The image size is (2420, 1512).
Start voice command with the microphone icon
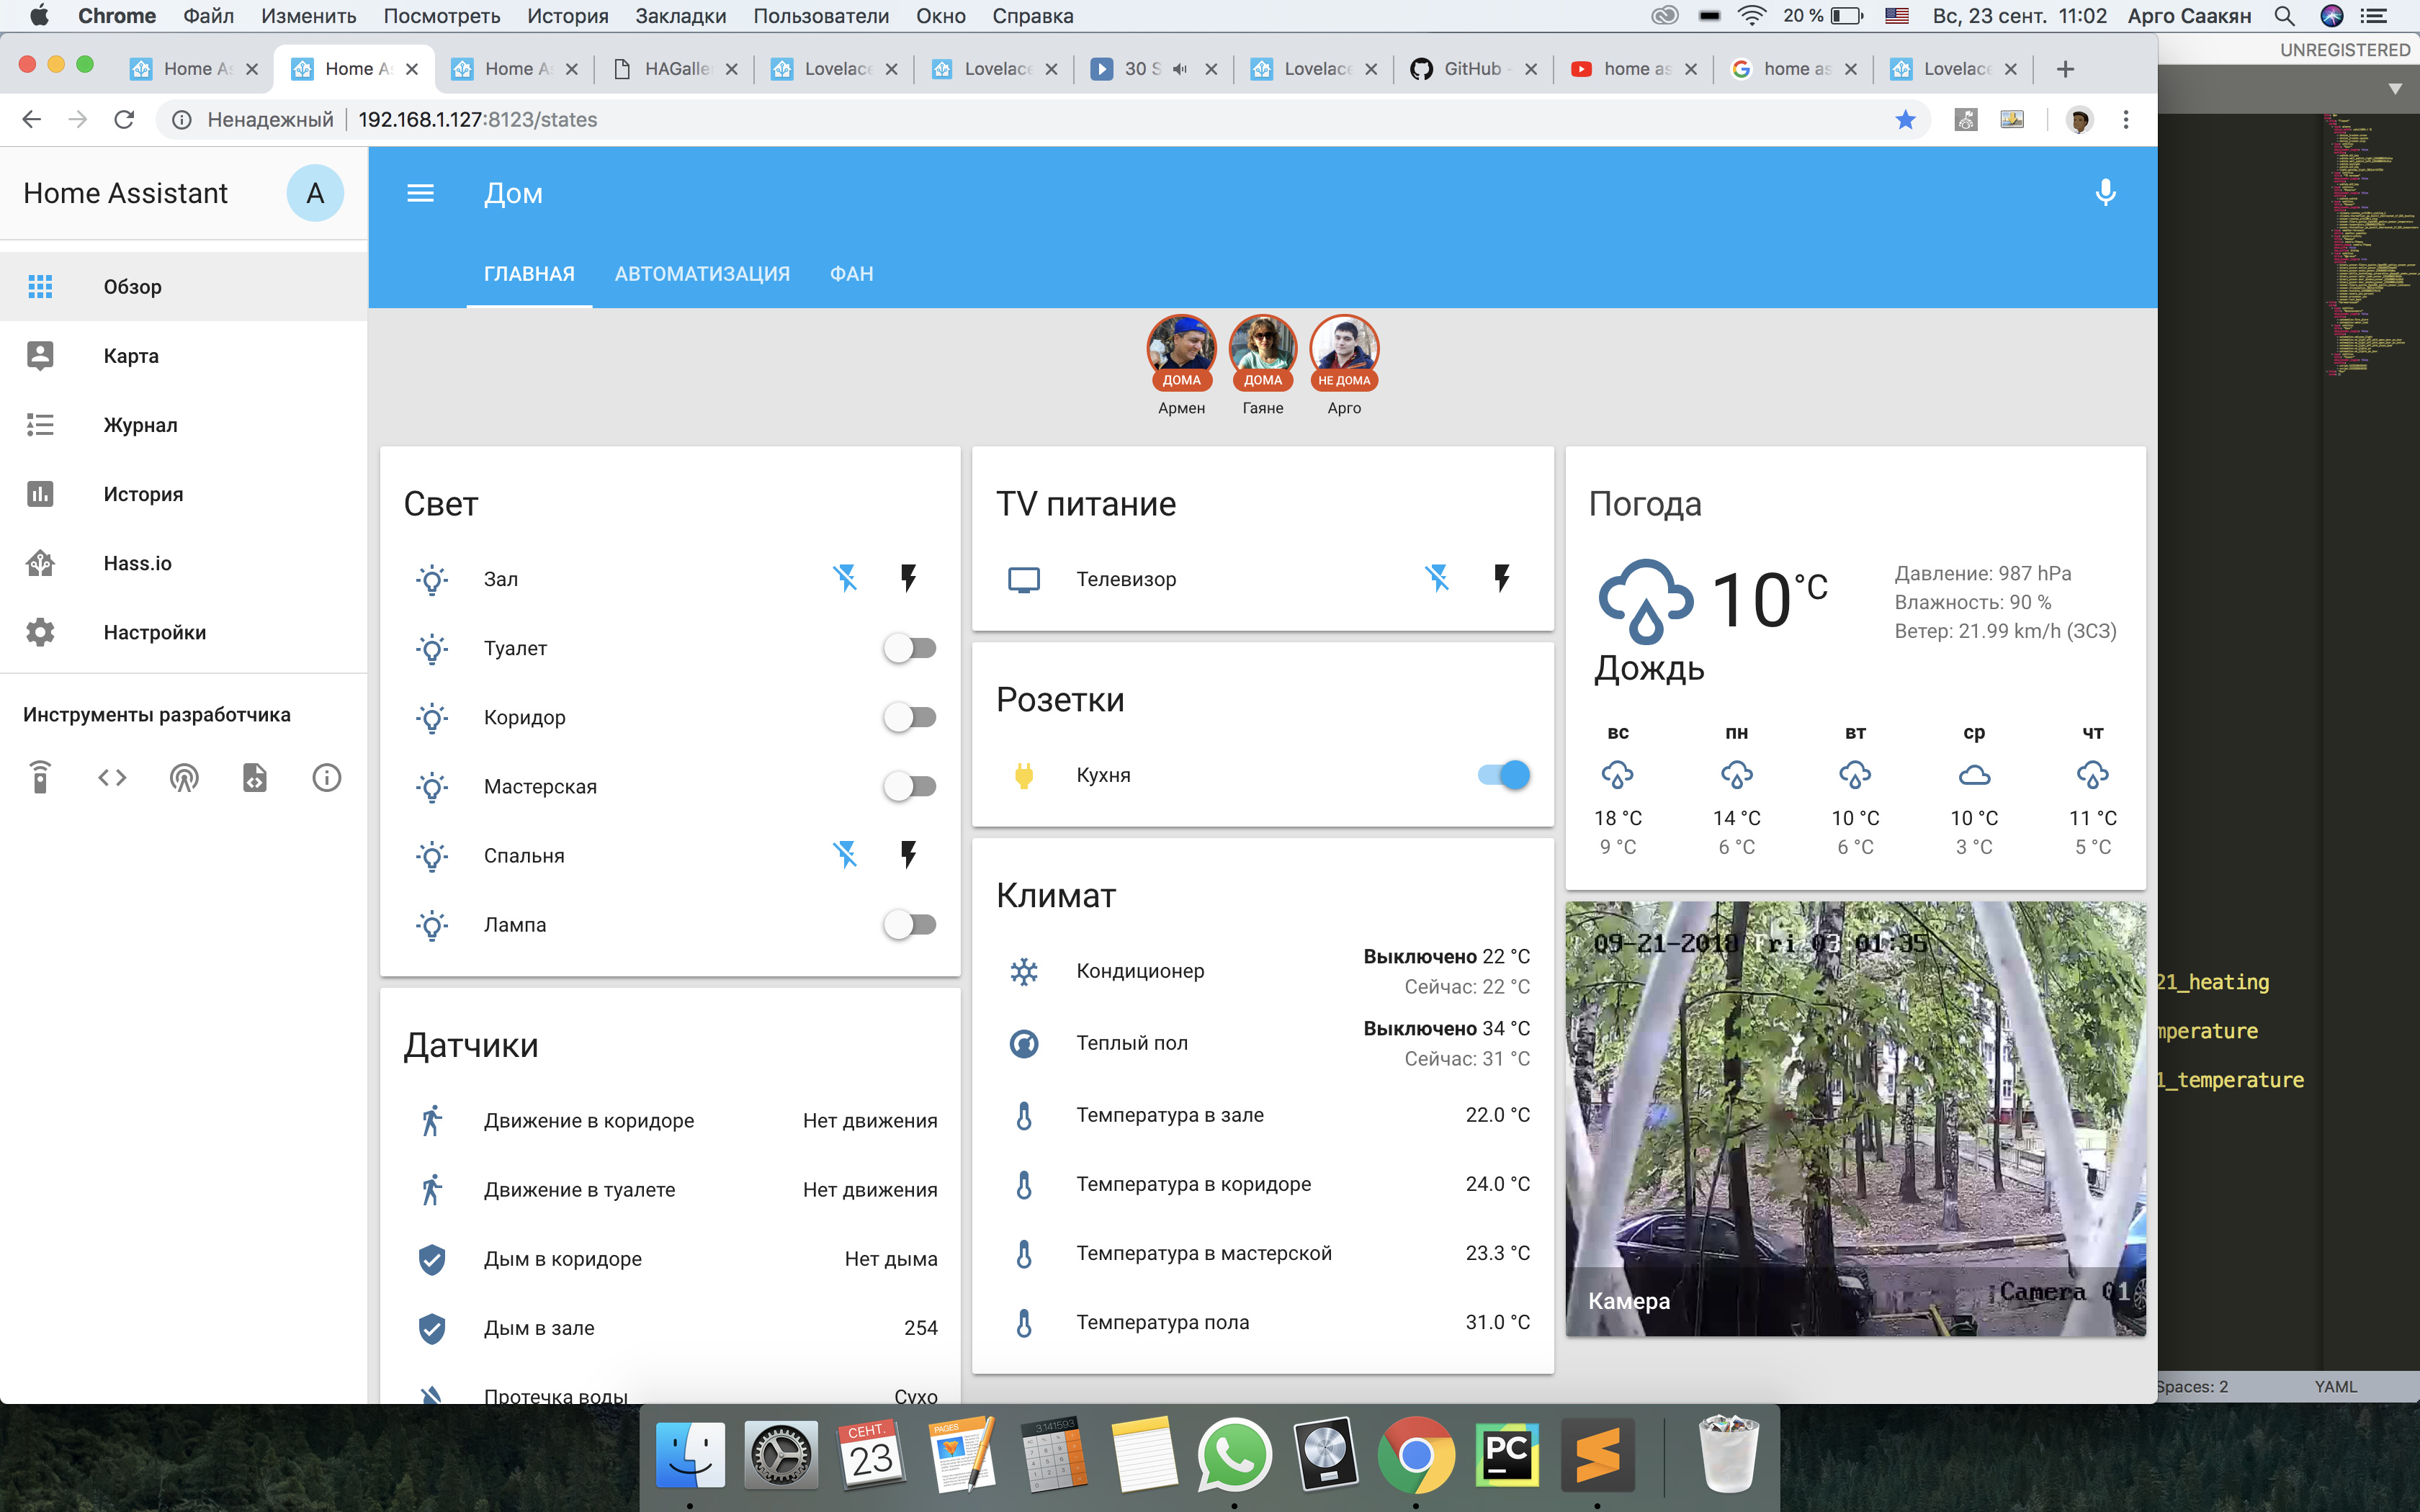(2105, 193)
